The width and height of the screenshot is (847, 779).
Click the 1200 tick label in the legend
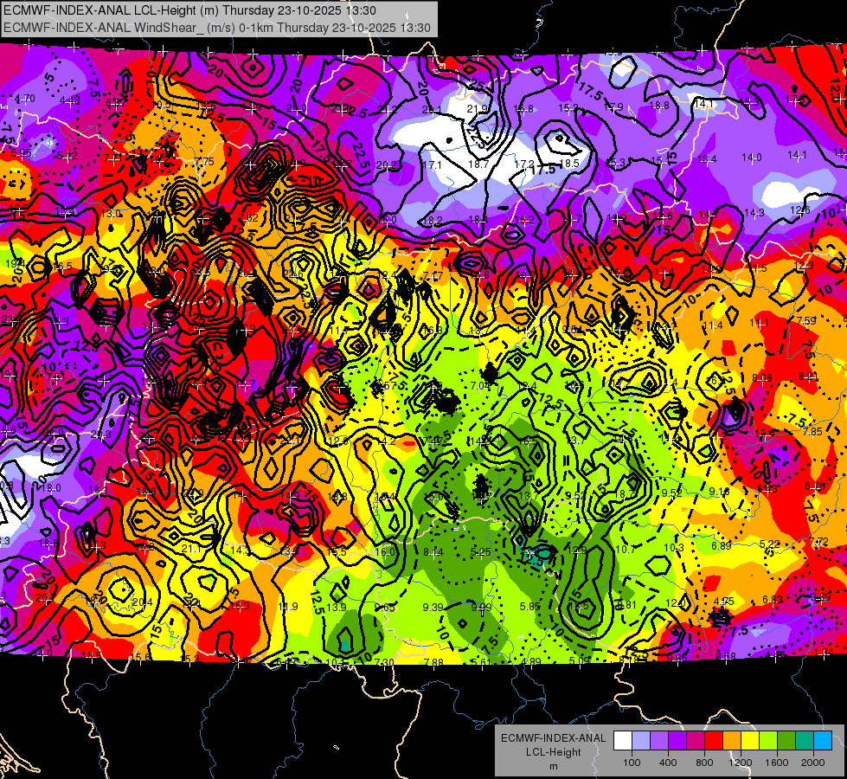pyautogui.click(x=740, y=763)
